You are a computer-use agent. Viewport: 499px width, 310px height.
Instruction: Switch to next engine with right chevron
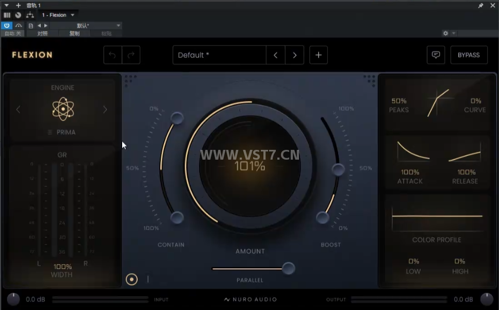(x=105, y=109)
